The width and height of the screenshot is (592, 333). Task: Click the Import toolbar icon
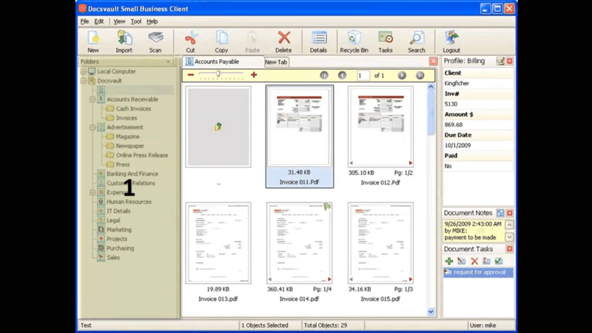(x=124, y=42)
